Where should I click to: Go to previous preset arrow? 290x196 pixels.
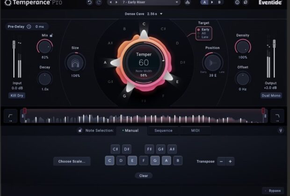click(110, 2)
